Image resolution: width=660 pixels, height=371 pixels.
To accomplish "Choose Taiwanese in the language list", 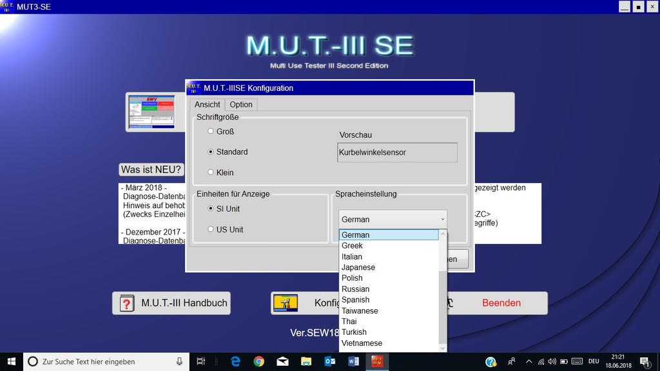I will [x=389, y=310].
